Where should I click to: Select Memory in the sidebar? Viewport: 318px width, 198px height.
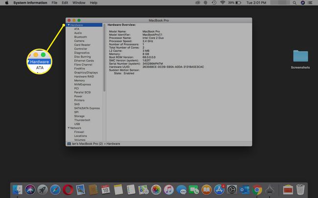coord(79,80)
